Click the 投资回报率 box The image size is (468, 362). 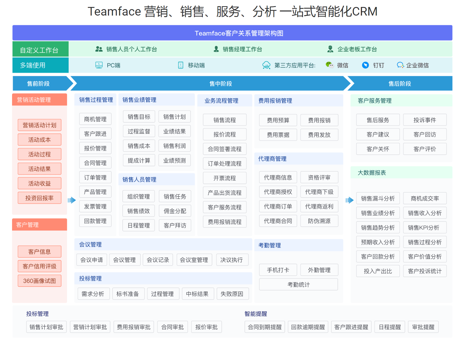(40, 198)
